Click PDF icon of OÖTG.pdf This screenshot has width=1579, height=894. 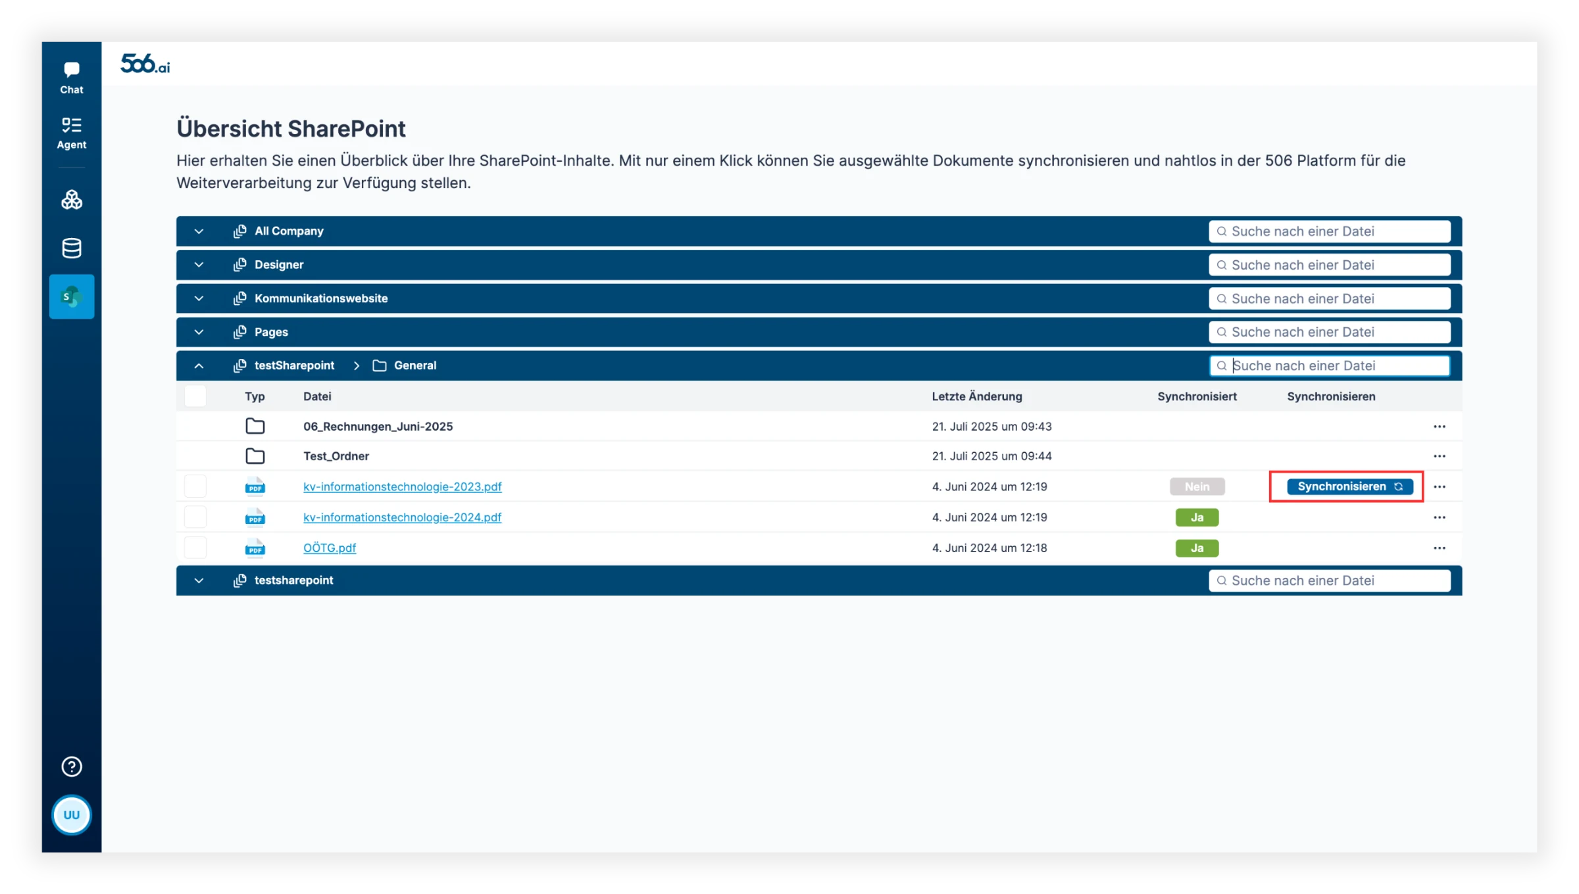(x=255, y=548)
